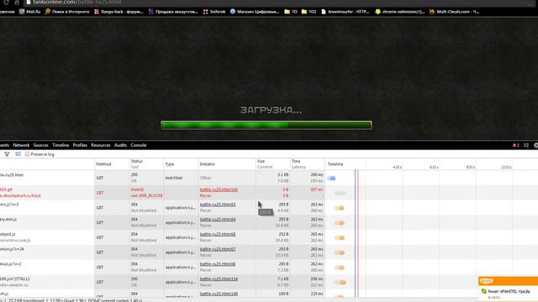Image resolution: width=538 pixels, height=302 pixels.
Task: Toggle the small/large request rows icon
Action: 18,154
